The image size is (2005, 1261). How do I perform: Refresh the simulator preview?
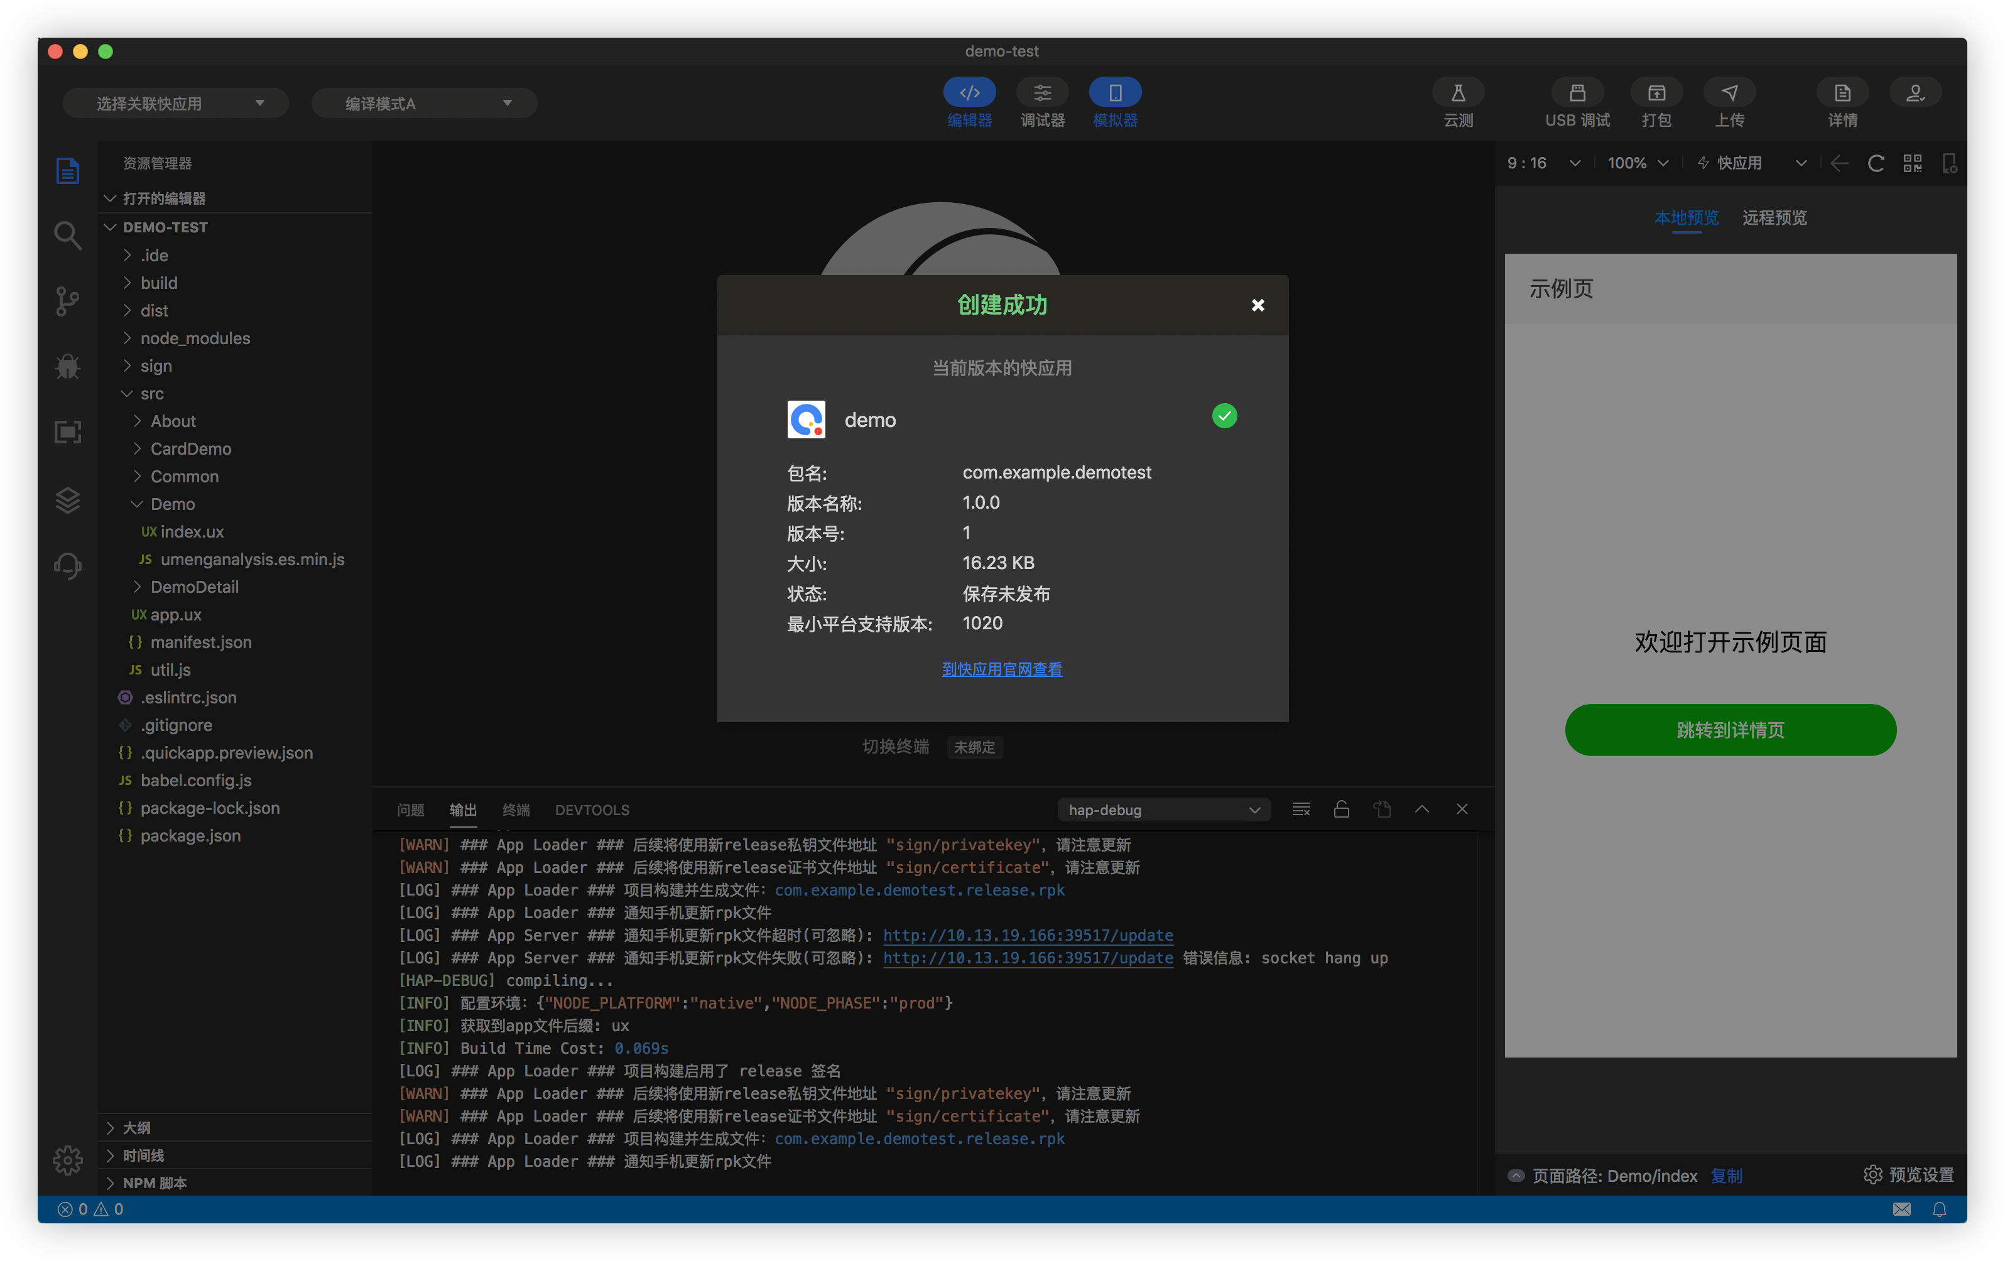pyautogui.click(x=1875, y=163)
